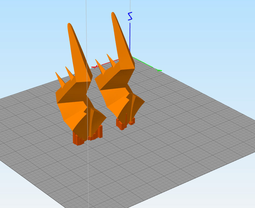Click the blue Z axis label

coord(130,16)
